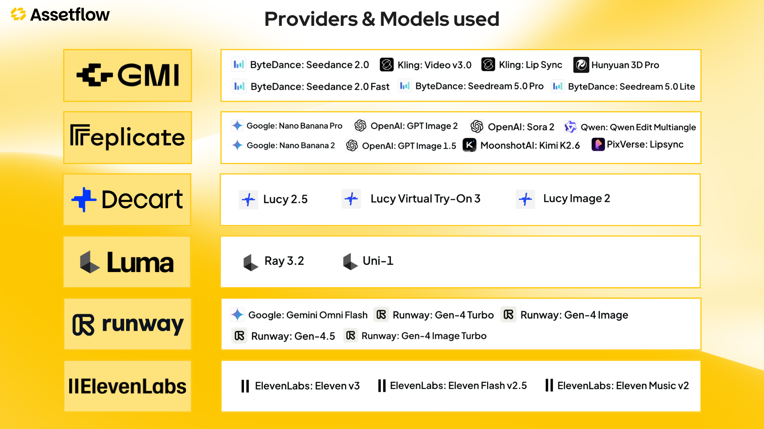Click the 'ByteDance: Seedance 2.0 Fast' label

point(320,87)
